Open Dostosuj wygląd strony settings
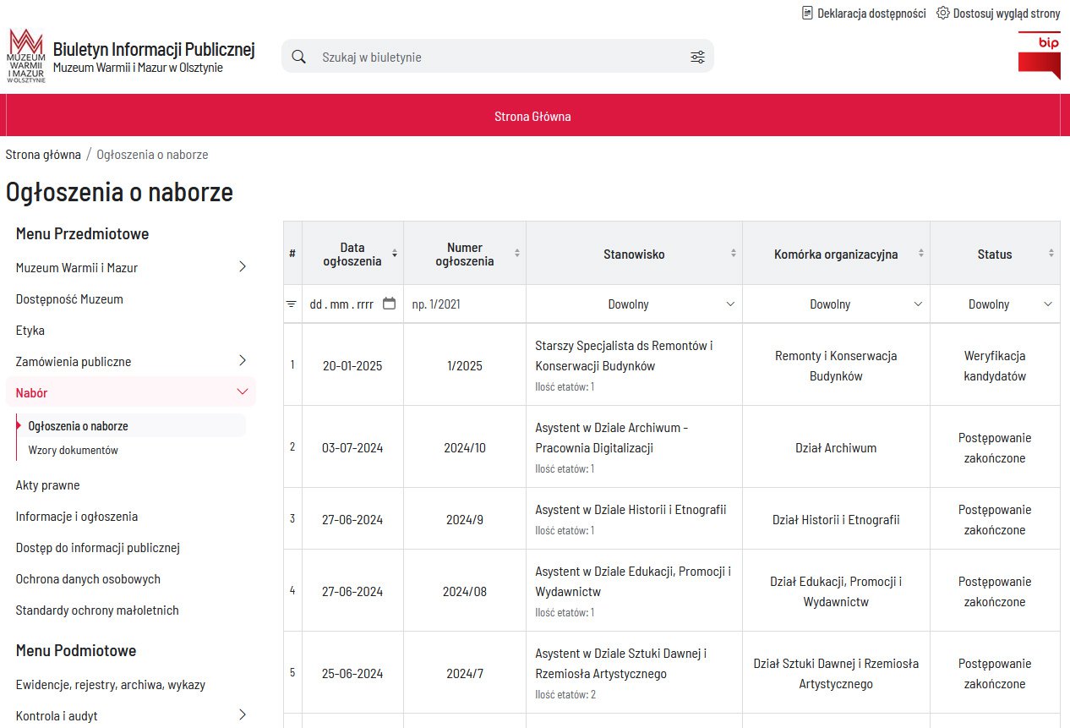The width and height of the screenshot is (1070, 728). (998, 13)
